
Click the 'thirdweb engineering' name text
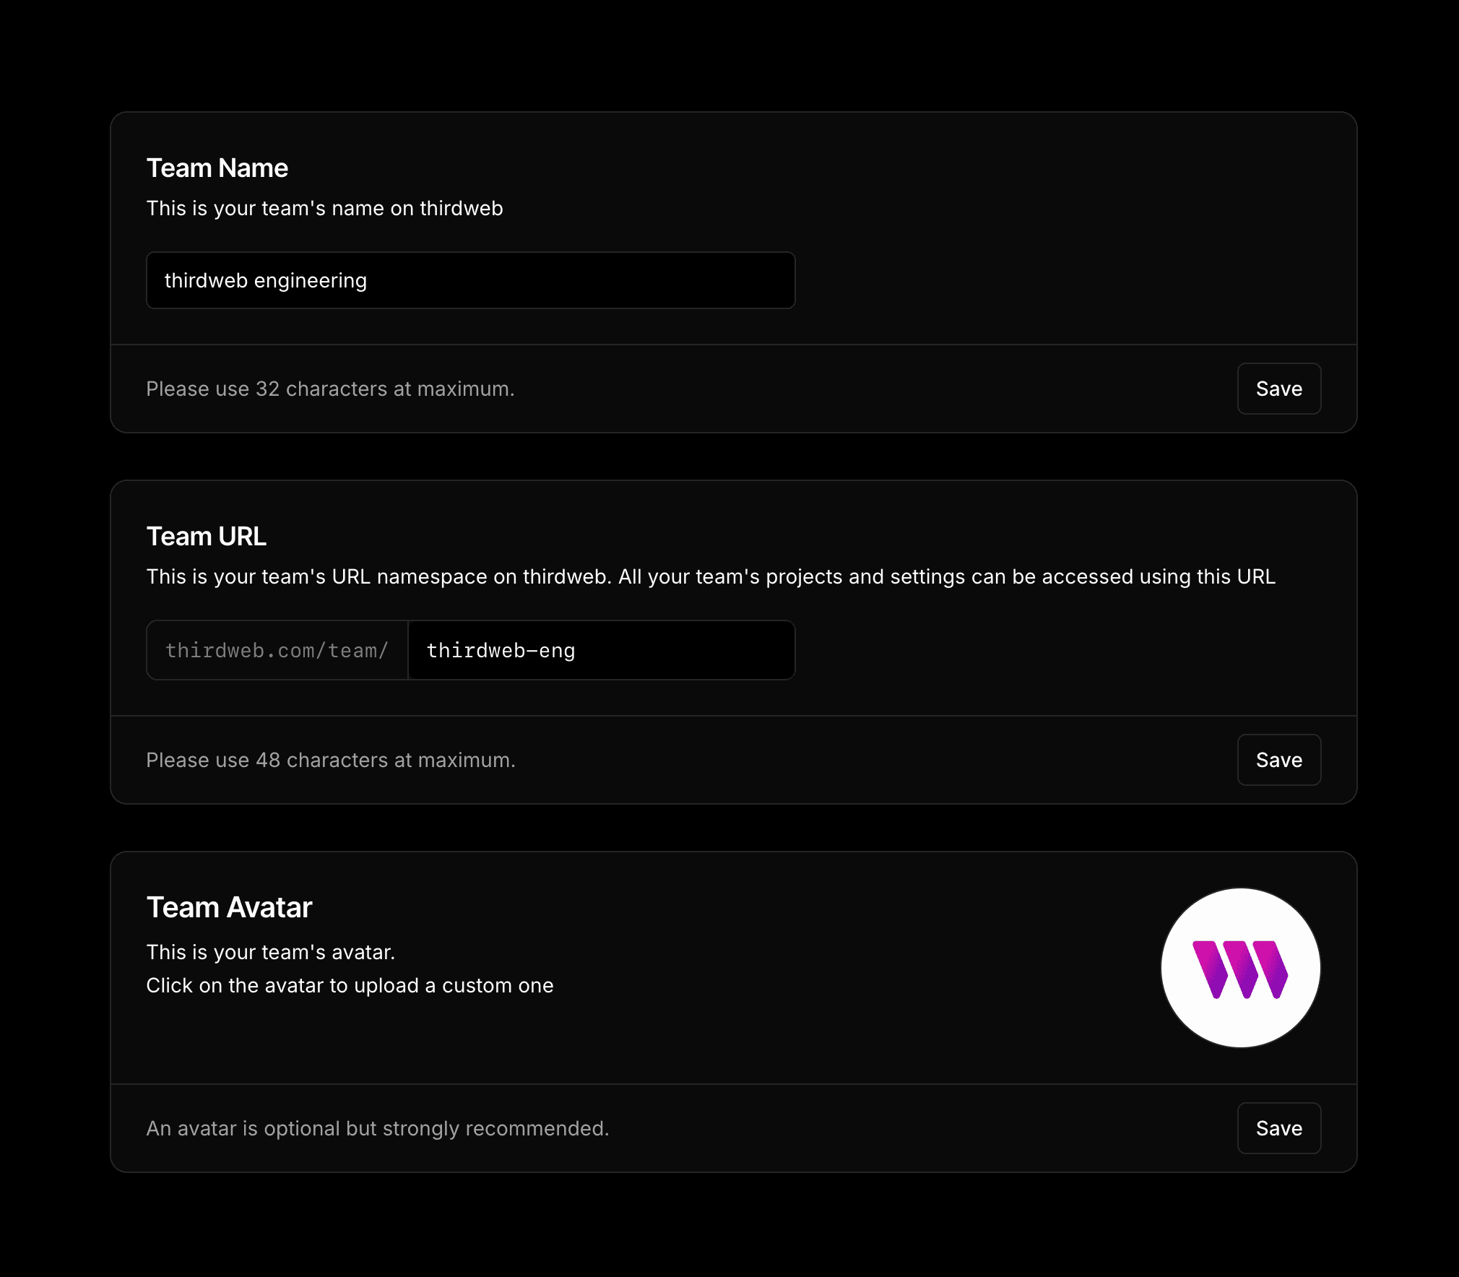coord(266,280)
